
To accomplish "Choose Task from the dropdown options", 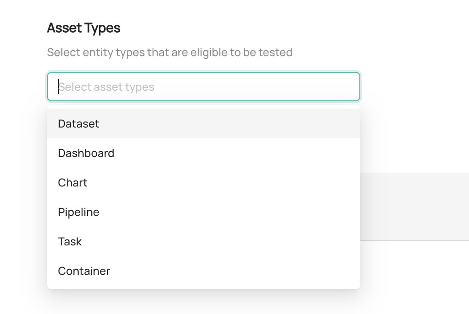I will point(70,242).
